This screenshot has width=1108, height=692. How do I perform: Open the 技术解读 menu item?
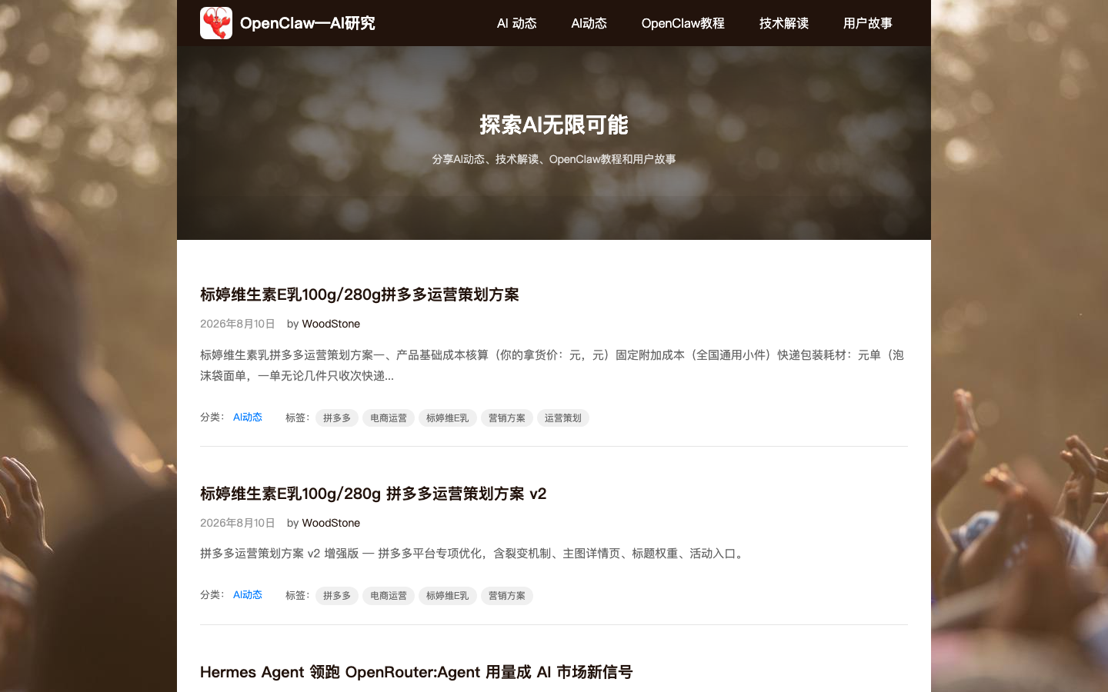pyautogui.click(x=784, y=23)
